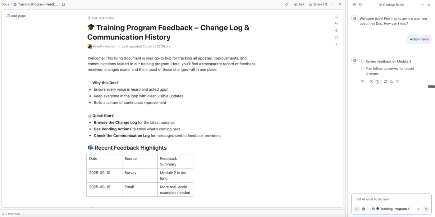Regenerate the AI response
Screen dimensions: 435x217
[x=386, y=82]
